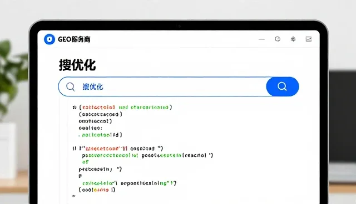Click the first red-green code line
The image size is (356, 204).
tap(122, 107)
